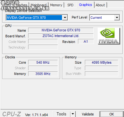Viewport: 124px width, 117px height.
Task: Select the SPD tab
Action: 70,5
